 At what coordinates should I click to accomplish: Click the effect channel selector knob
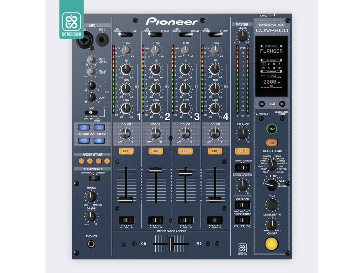coord(272,185)
